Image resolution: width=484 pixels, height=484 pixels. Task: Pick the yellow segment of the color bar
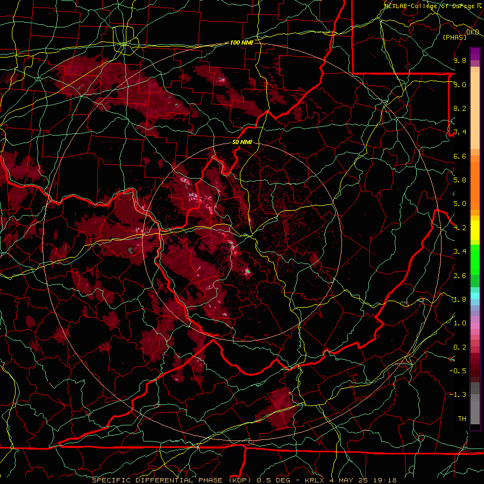click(x=475, y=230)
